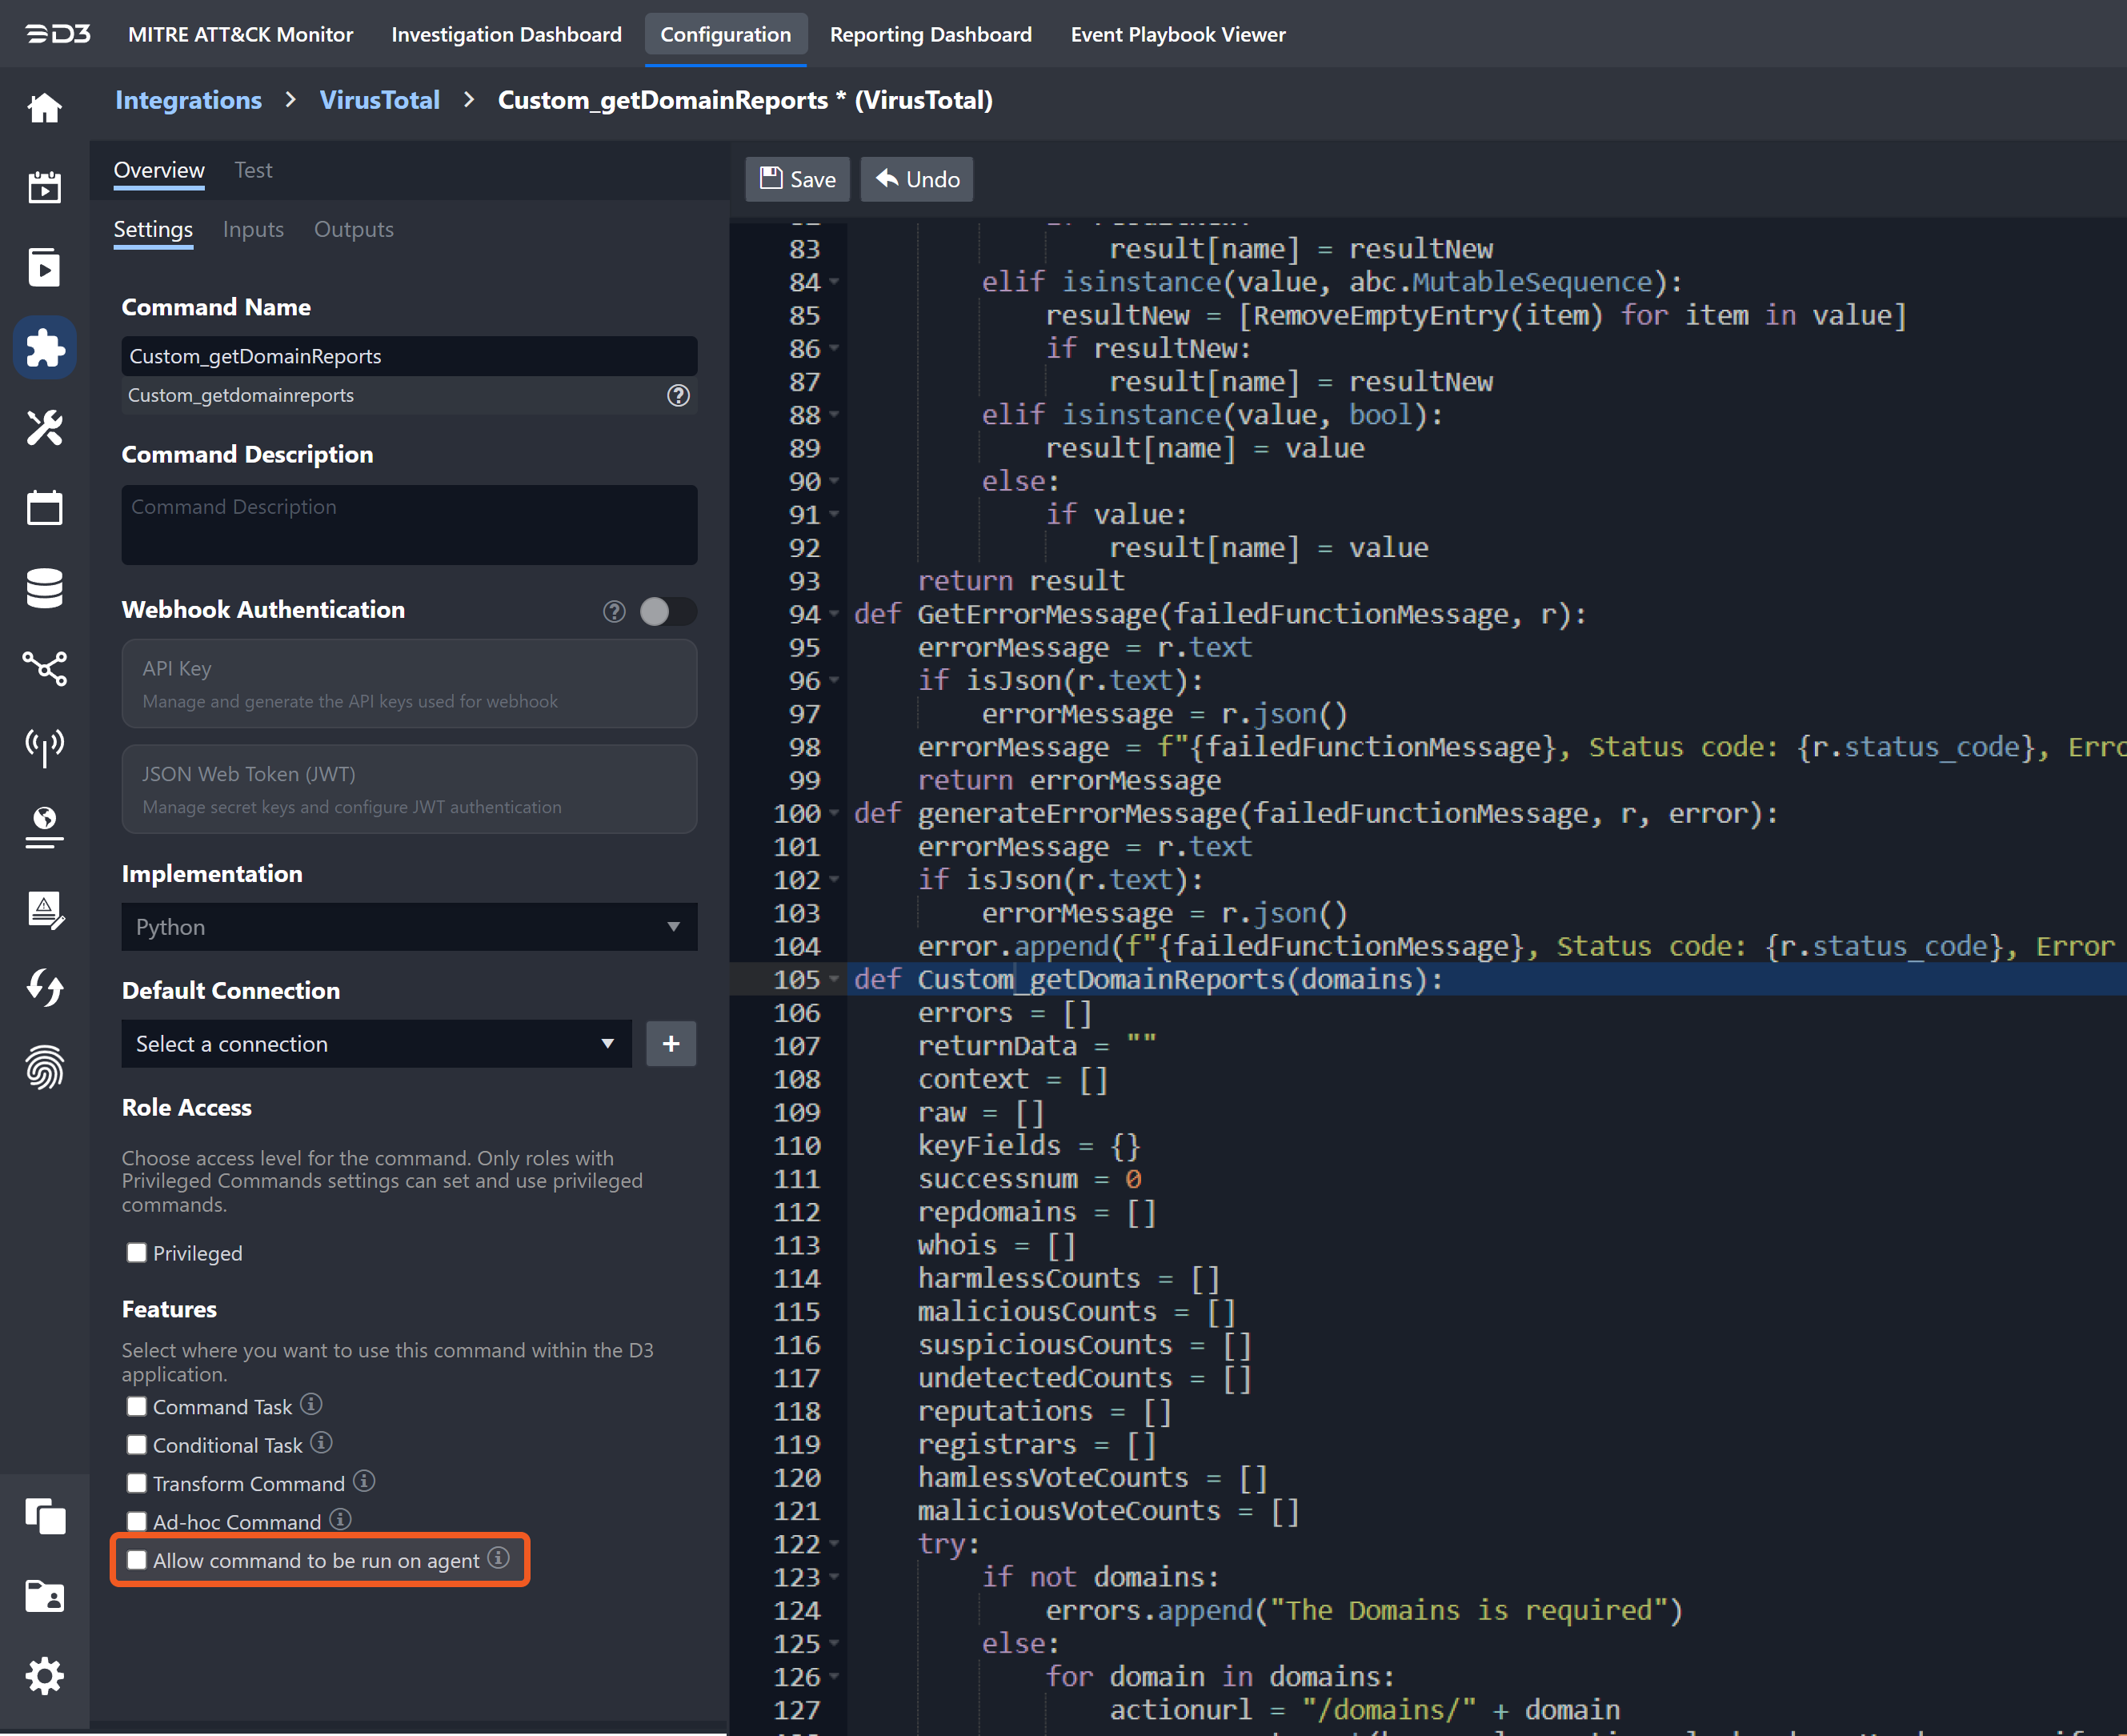Check the Privileged checkbox
Viewport: 2127px width, 1736px height.
[137, 1253]
